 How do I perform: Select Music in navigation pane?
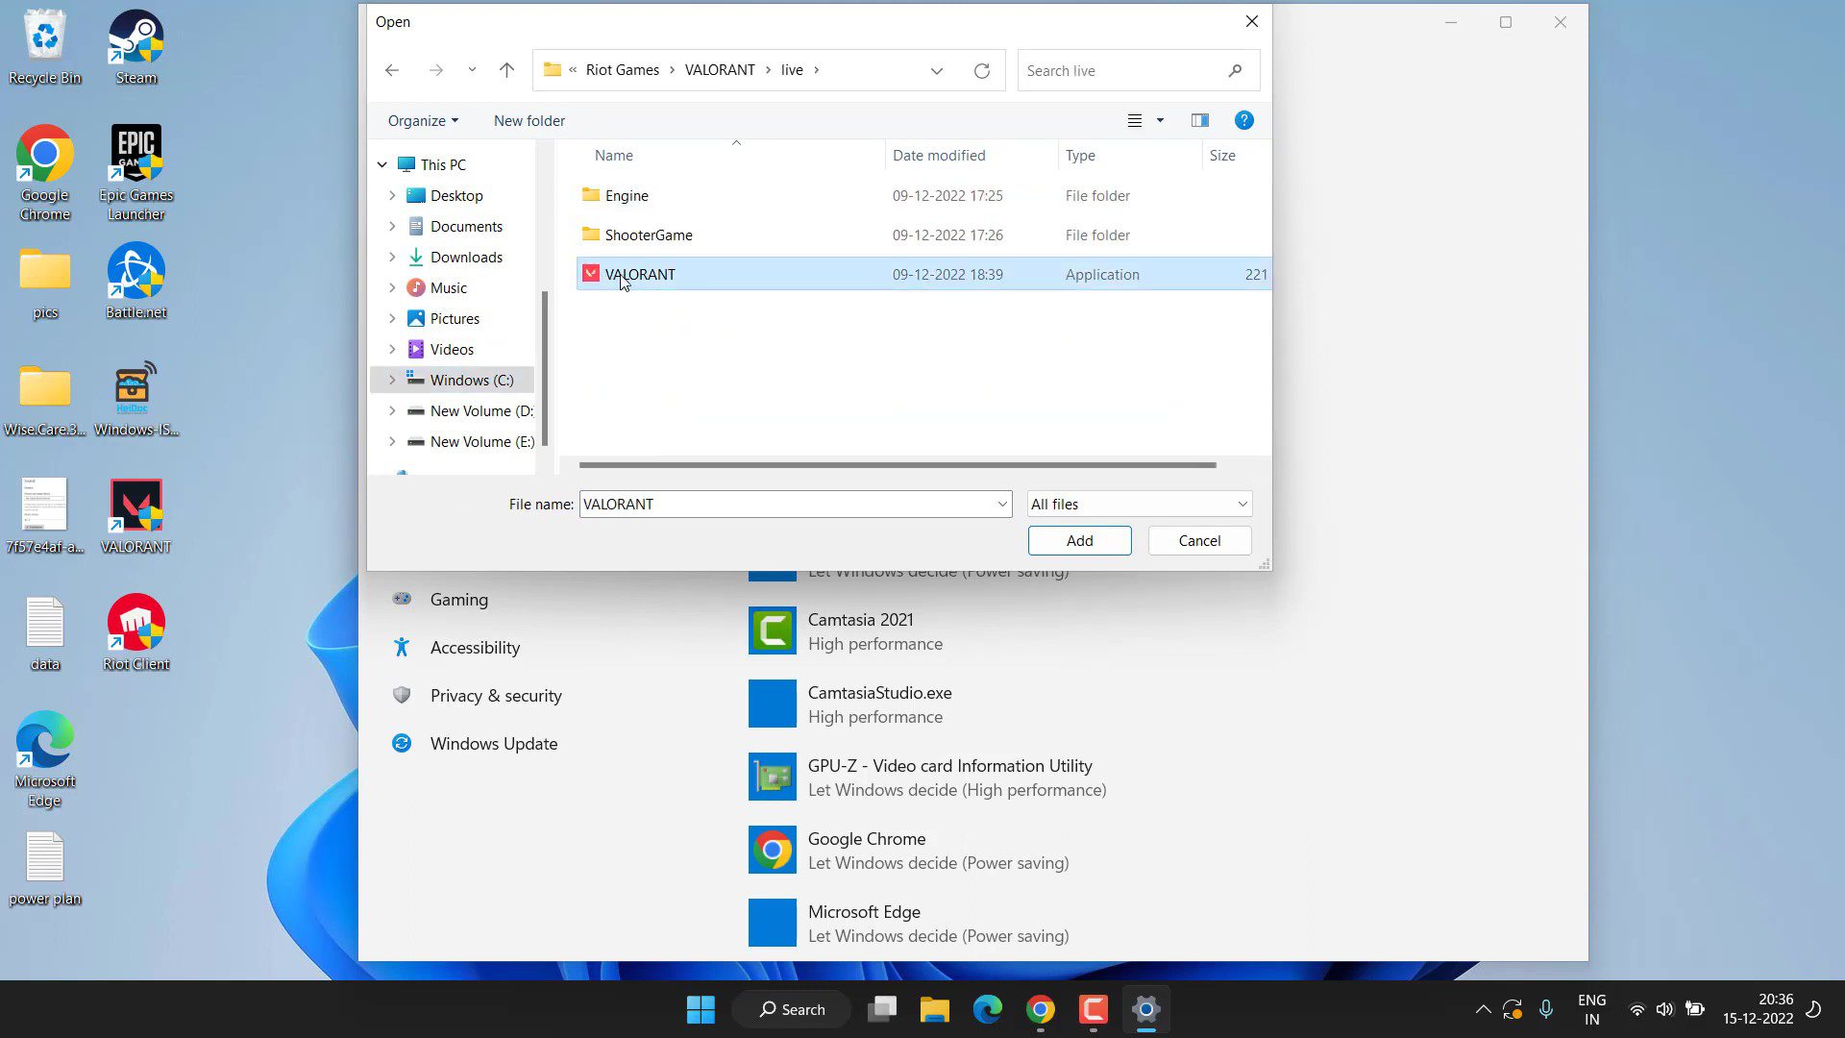pos(448,288)
